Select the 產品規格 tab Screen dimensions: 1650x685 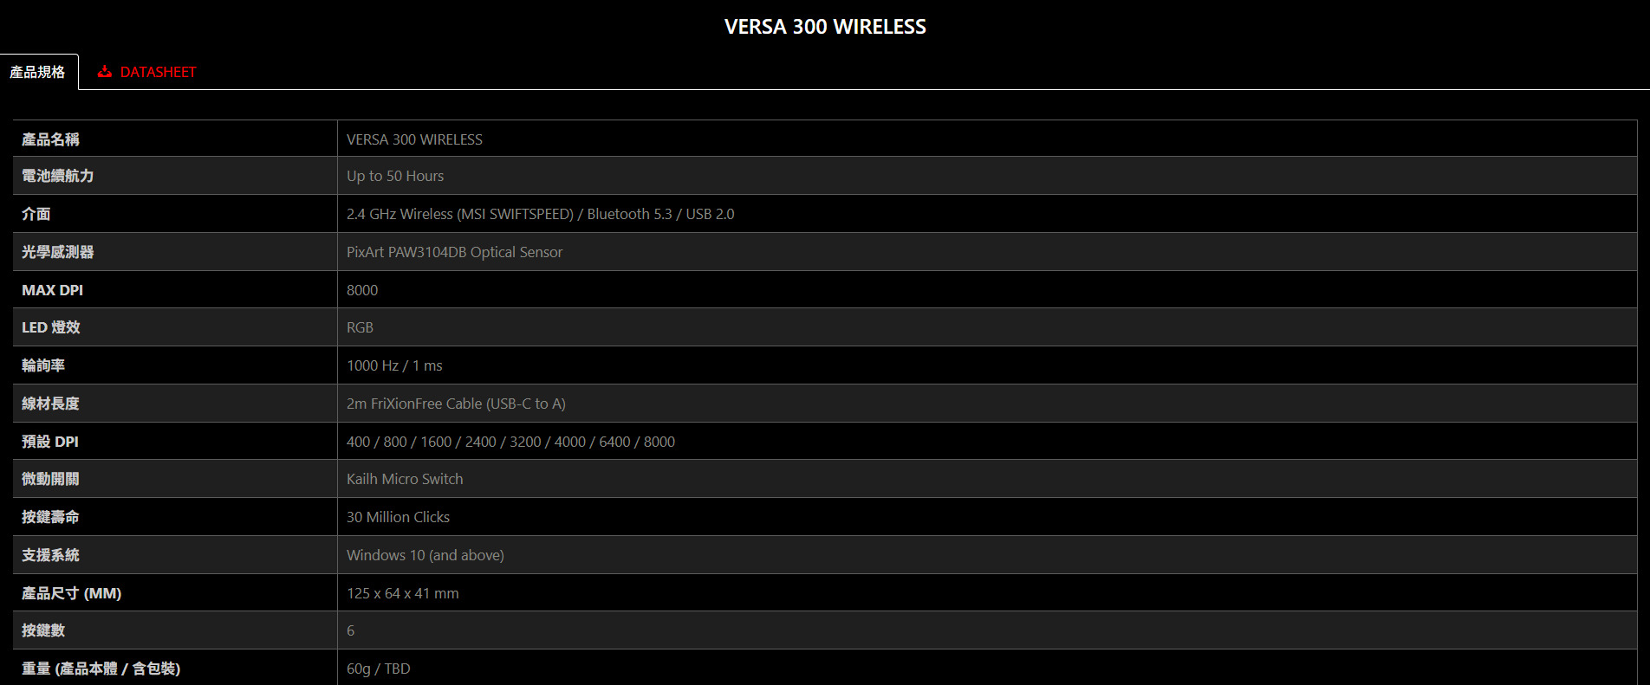tap(37, 72)
